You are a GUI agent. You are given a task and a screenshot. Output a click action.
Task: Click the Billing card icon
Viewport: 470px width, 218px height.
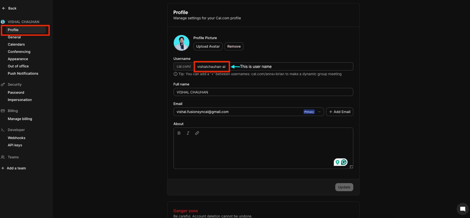[3, 111]
